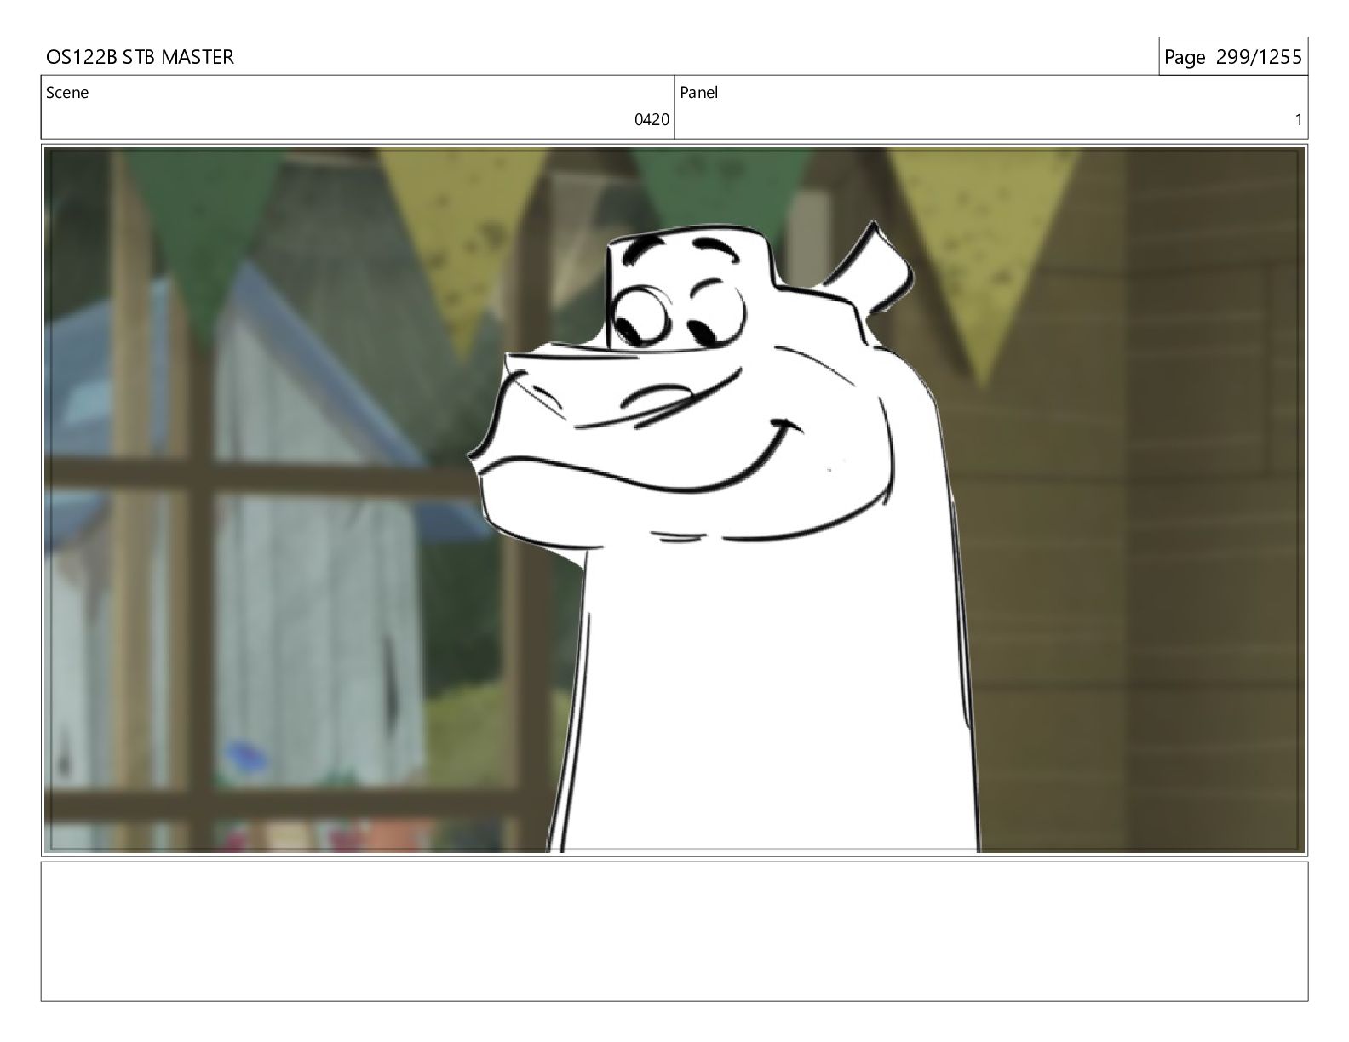
Task: Click the storyboard panel image of the hippo
Action: coord(674,500)
